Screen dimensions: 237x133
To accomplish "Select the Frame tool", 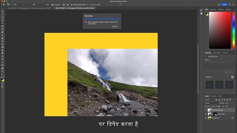I will click(x=2, y=26).
